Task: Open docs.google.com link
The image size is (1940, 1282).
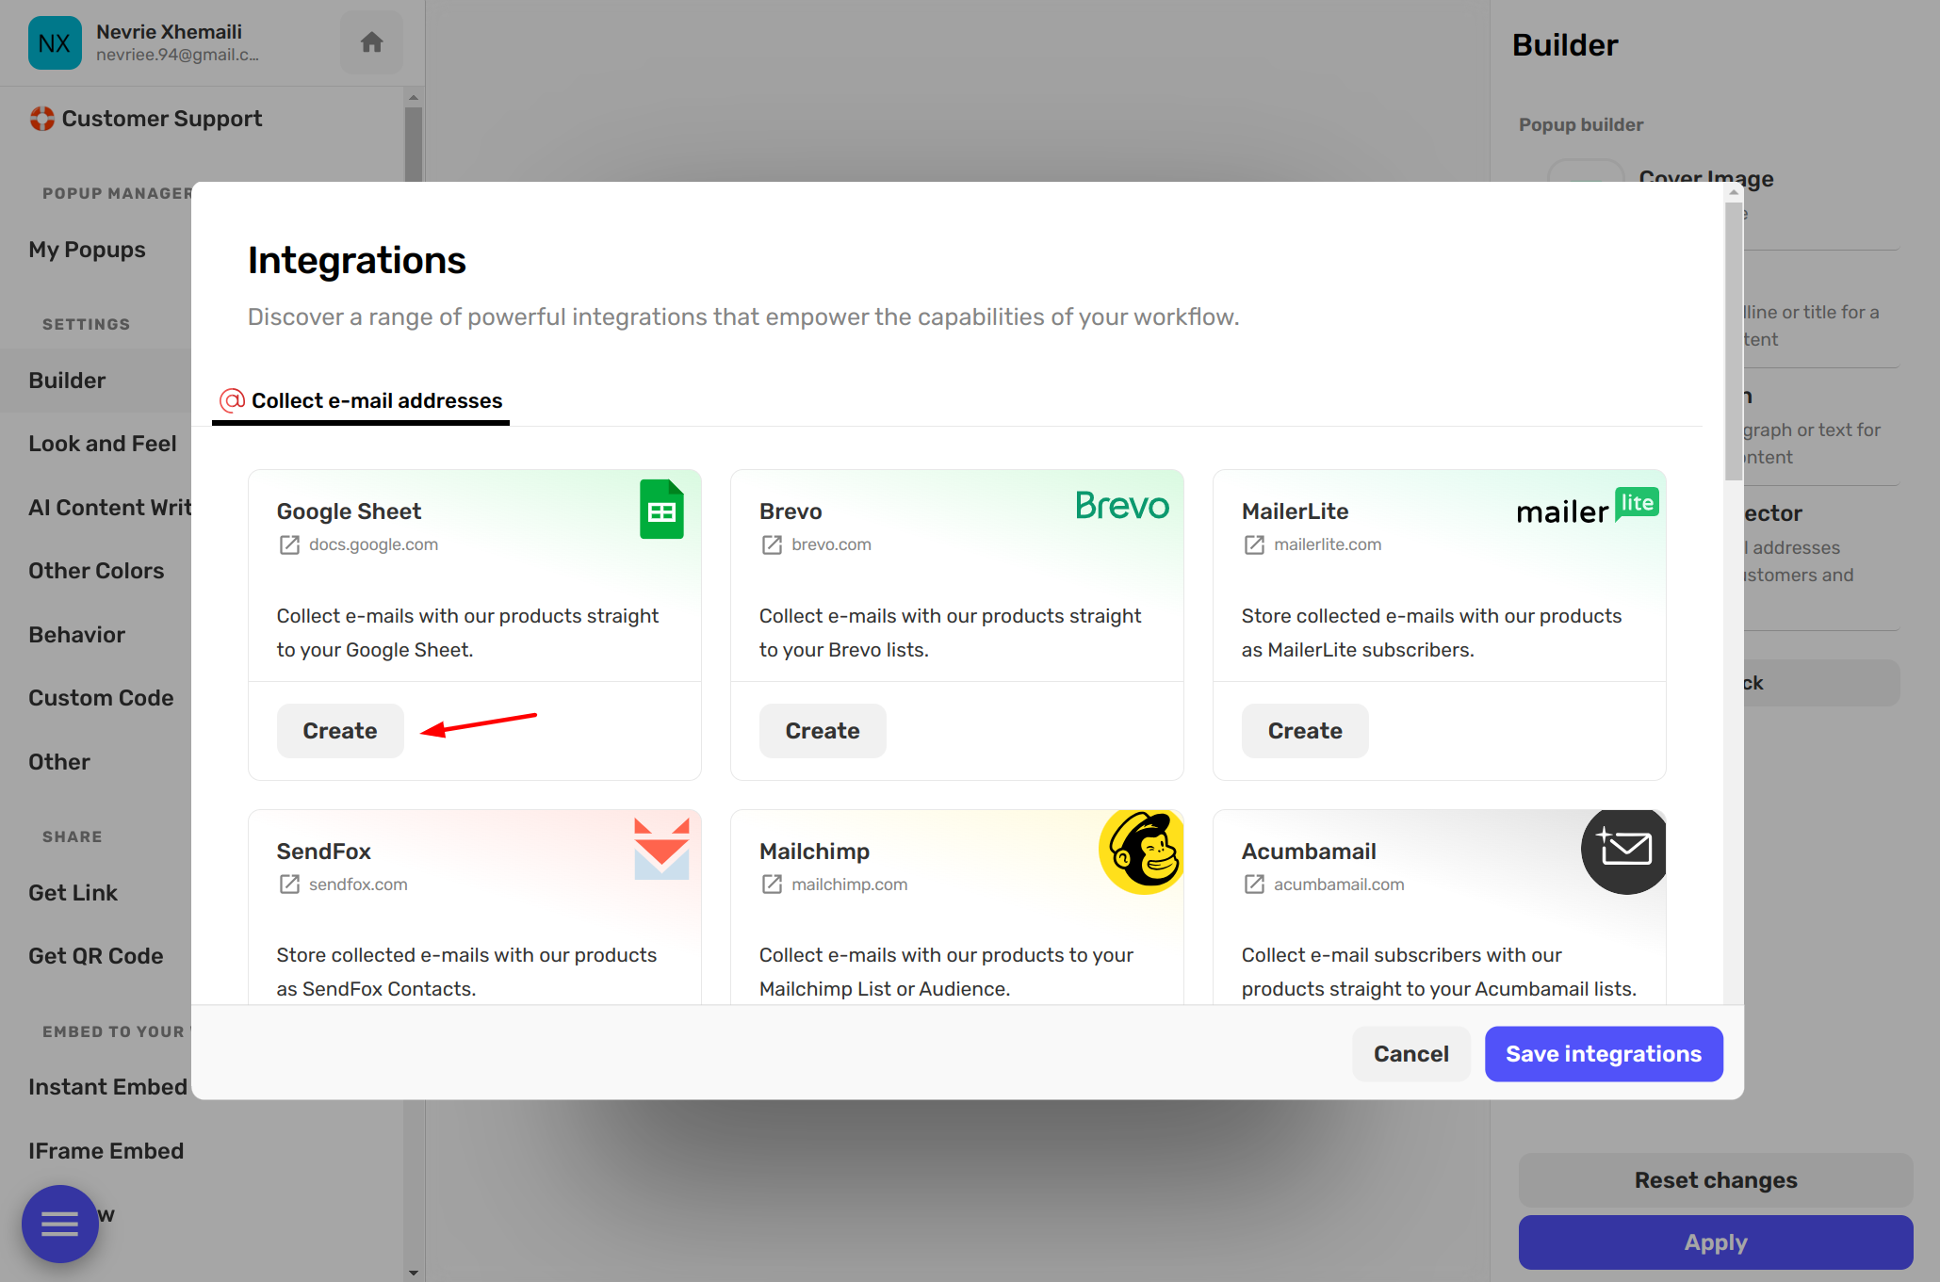Action: [x=373, y=544]
